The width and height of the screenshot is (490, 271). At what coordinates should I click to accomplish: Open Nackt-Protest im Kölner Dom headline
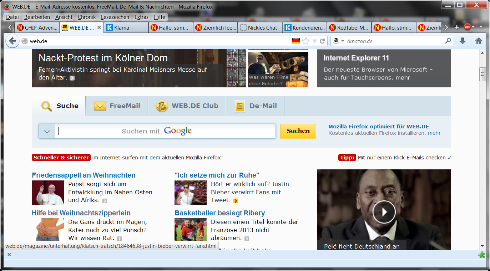click(x=103, y=58)
